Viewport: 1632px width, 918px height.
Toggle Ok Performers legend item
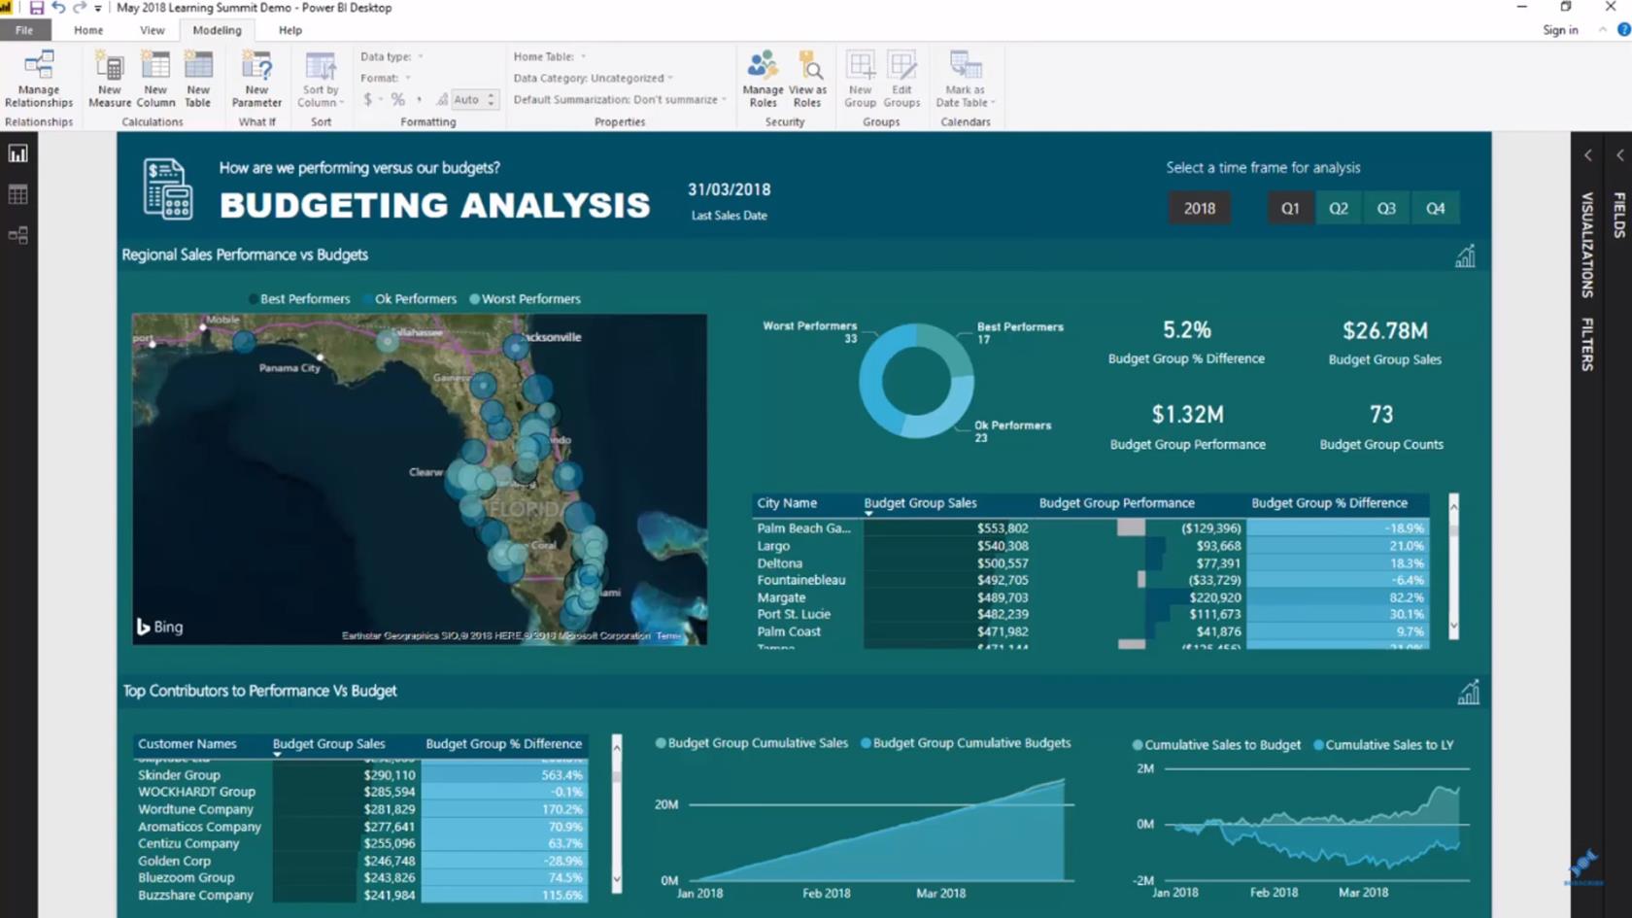(x=409, y=299)
